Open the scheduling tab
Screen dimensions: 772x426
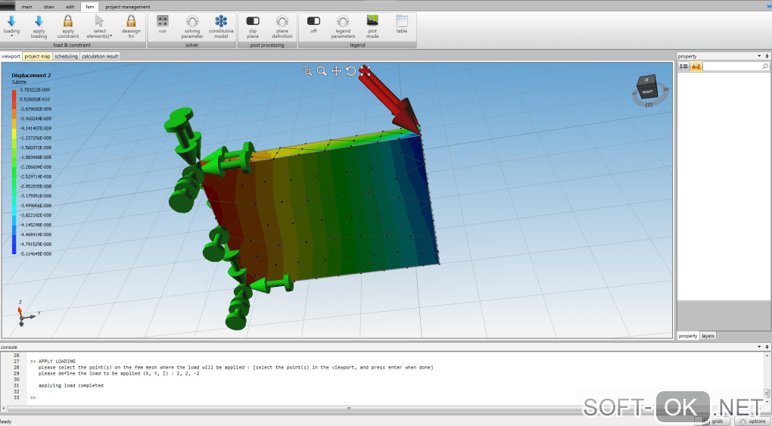[x=66, y=56]
